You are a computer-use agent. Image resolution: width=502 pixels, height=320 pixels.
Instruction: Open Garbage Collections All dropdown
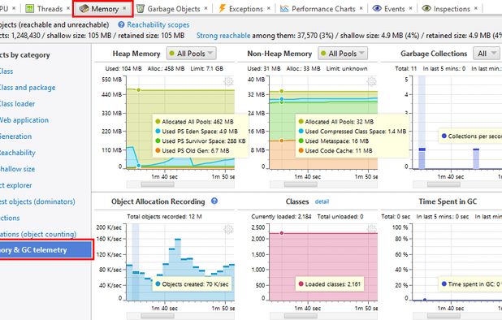[487, 54]
